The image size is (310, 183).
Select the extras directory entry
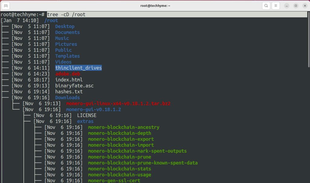click(85, 121)
